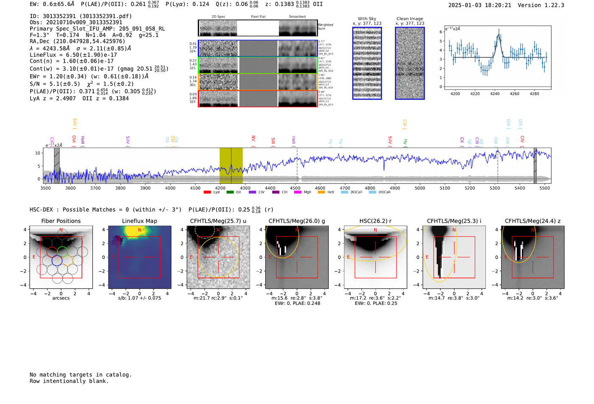The image size is (594, 404).
Task: Click the Primary Spec_Slot_IFU_AMP line
Action: click(x=98, y=29)
